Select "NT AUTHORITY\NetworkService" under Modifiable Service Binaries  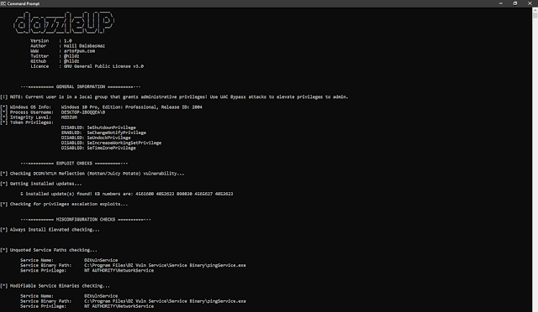pos(119,306)
